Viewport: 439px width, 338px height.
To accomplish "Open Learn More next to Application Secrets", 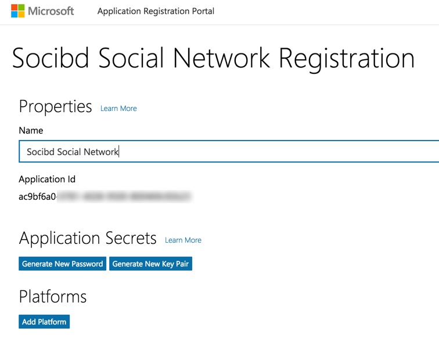I will [183, 240].
